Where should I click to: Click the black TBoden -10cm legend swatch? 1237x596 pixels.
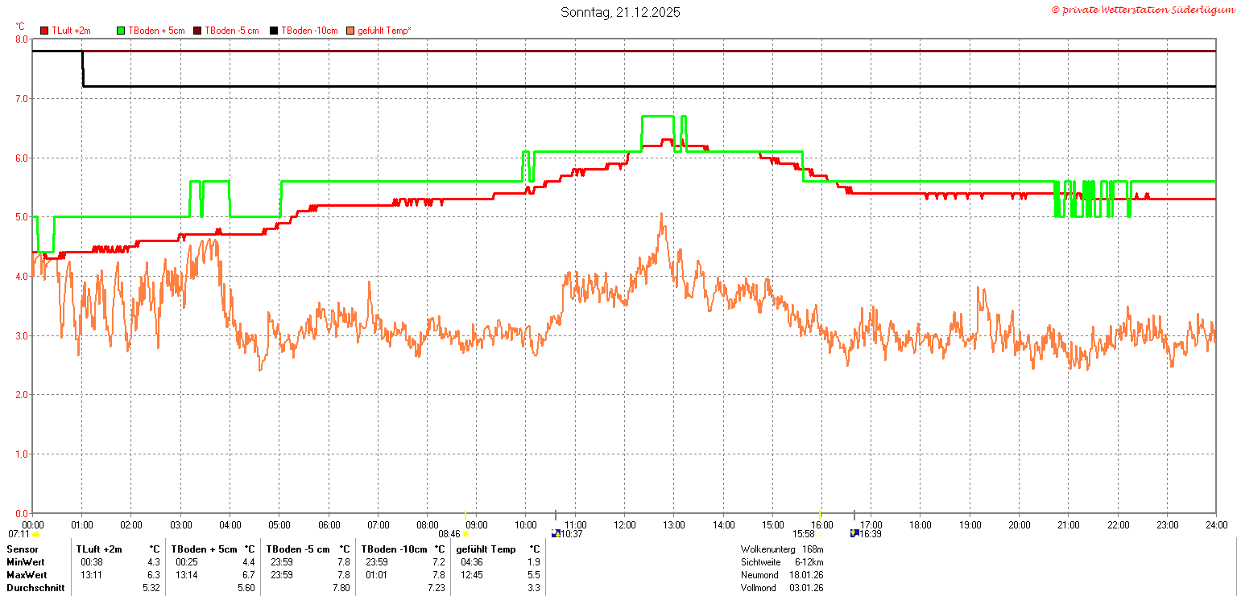(274, 31)
